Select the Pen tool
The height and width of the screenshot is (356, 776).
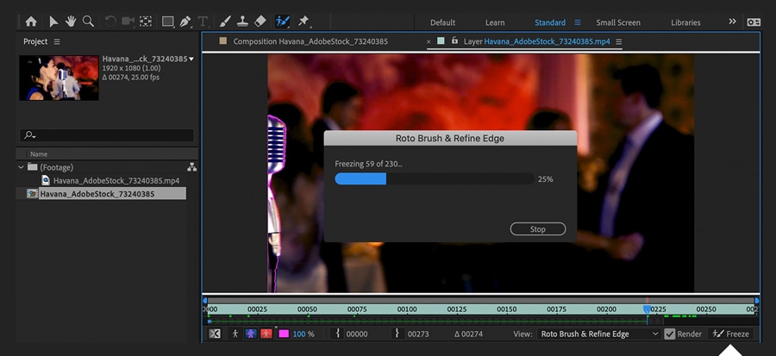pos(185,22)
